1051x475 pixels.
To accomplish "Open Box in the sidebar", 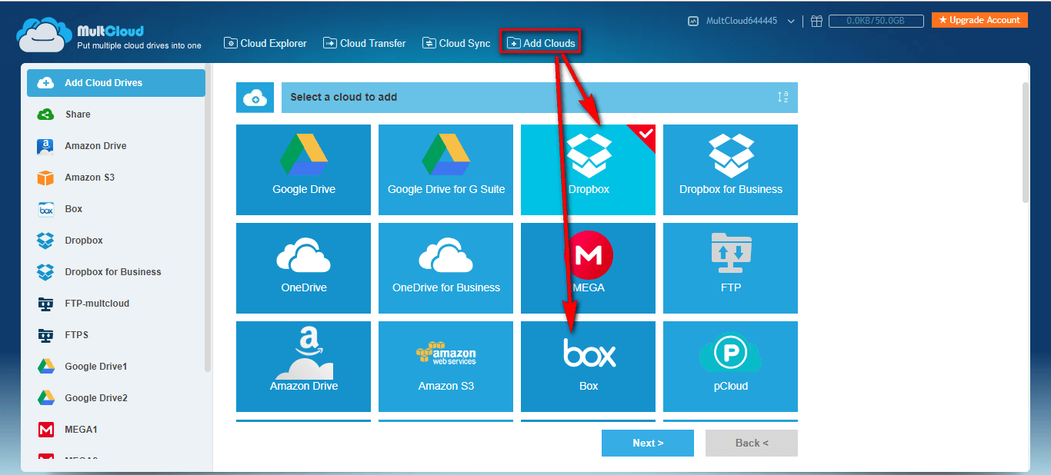I will [x=116, y=209].
